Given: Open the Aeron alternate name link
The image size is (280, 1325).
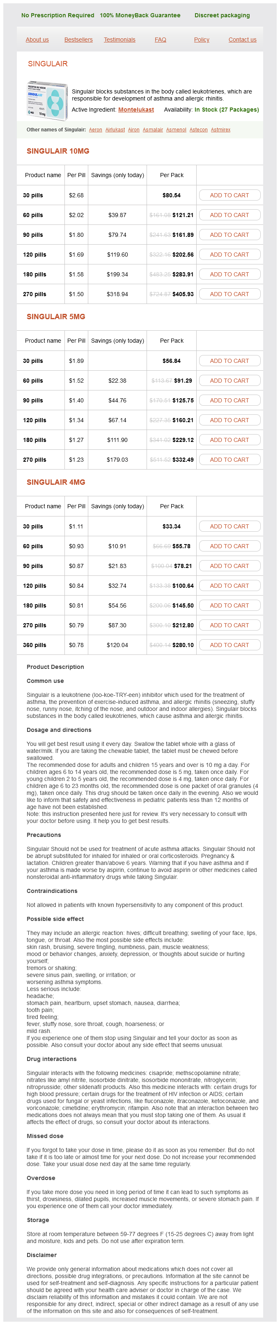Looking at the screenshot, I should coord(95,130).
